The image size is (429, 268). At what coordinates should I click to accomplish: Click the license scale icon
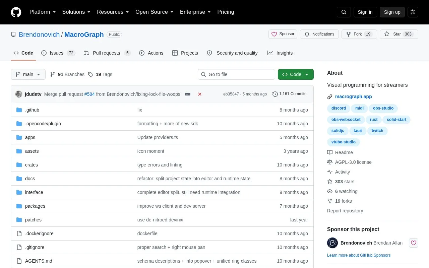[x=330, y=162]
